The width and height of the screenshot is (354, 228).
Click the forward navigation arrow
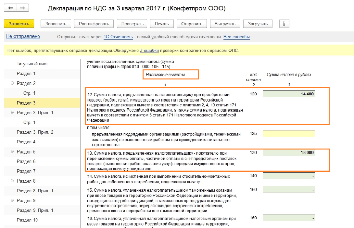[22, 8]
